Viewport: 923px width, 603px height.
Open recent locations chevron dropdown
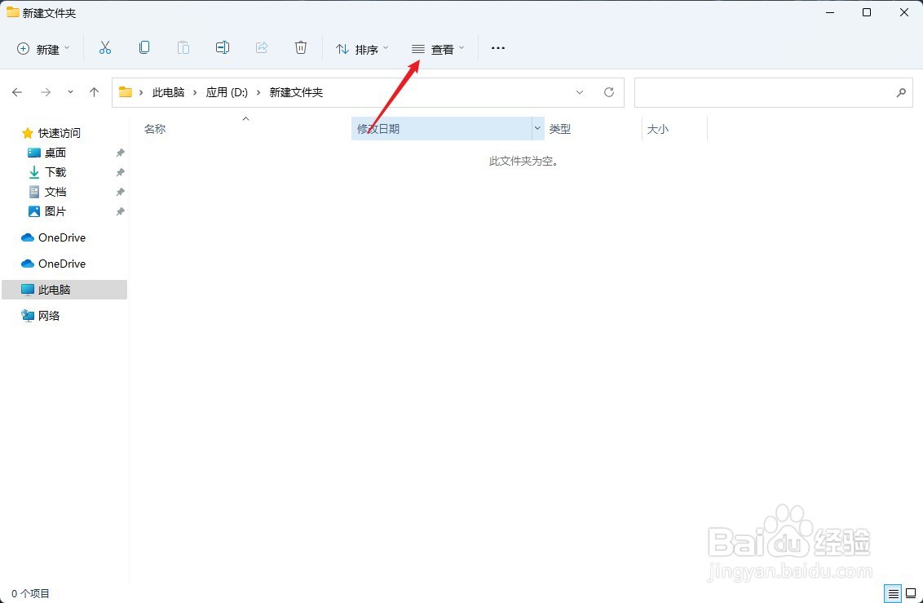71,92
